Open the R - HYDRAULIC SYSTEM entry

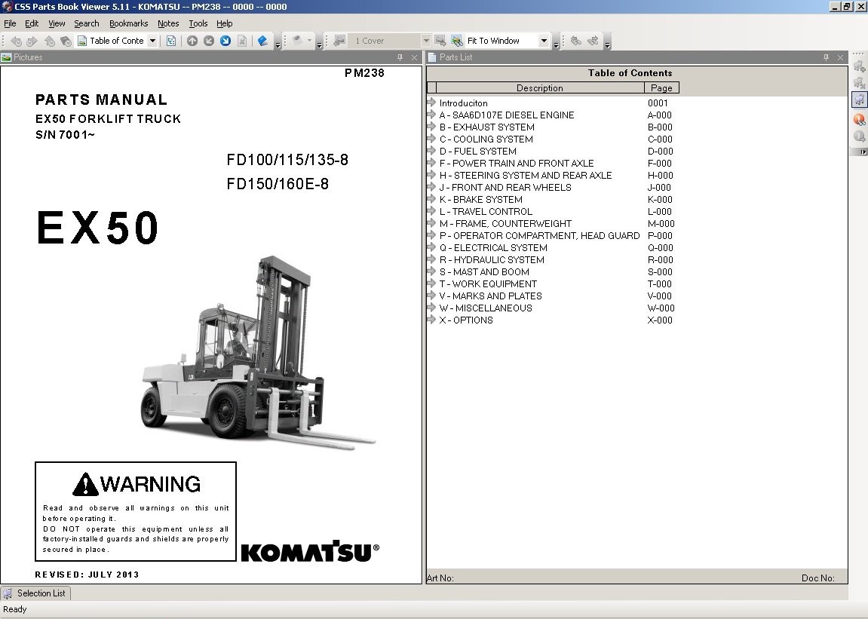point(492,259)
